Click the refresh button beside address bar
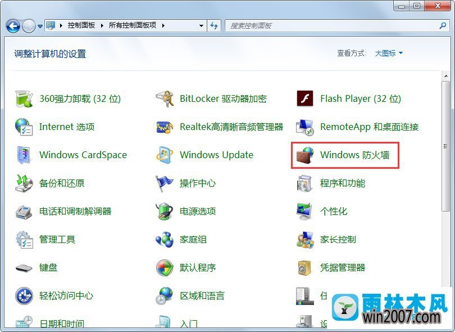 214,26
